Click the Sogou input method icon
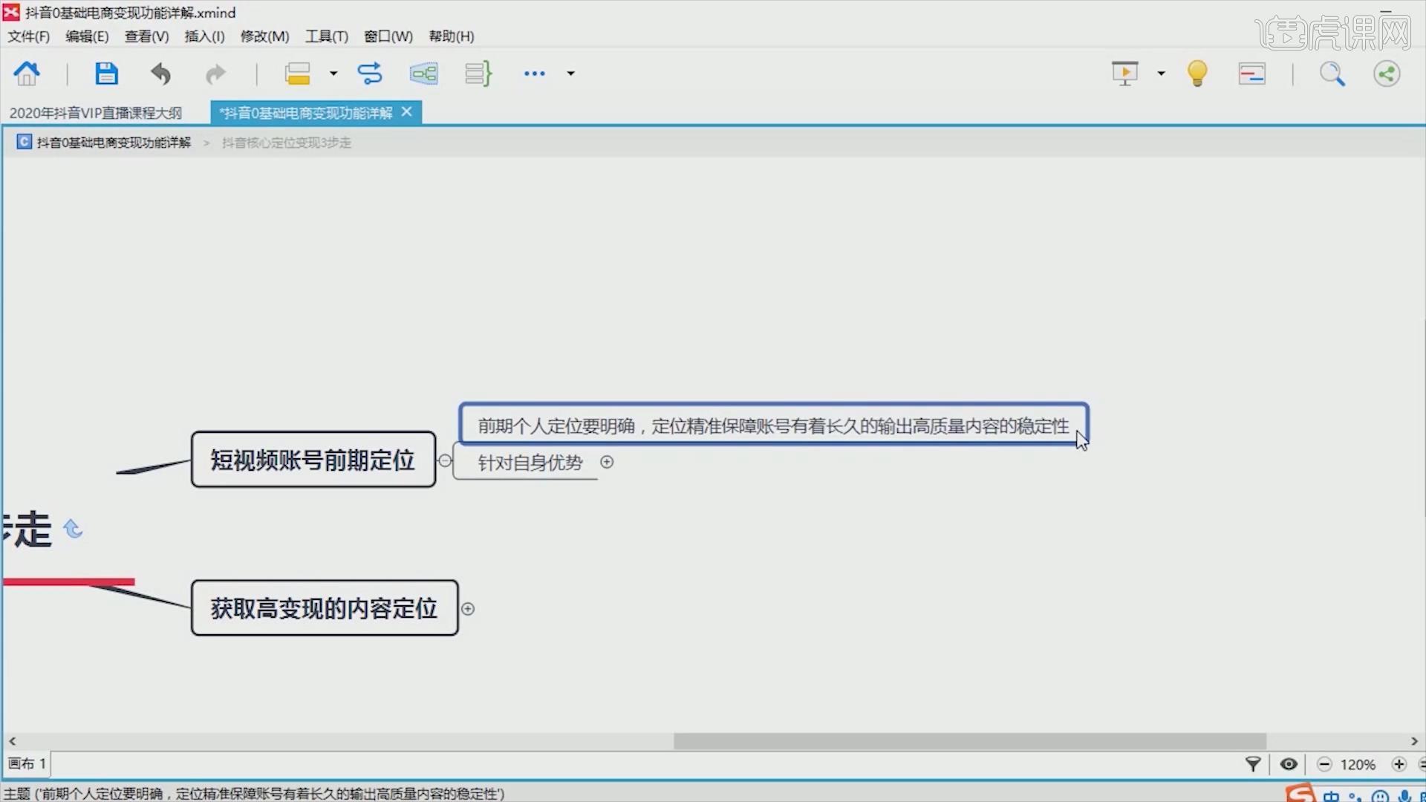Viewport: 1426px width, 802px height. pos(1300,794)
